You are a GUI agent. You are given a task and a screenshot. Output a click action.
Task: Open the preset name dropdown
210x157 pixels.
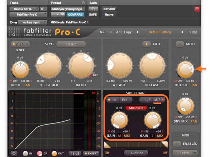coord(68,9)
